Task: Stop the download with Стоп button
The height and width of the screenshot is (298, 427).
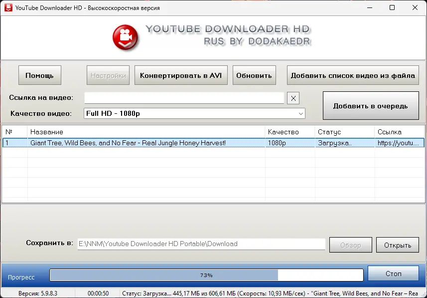Action: point(393,274)
